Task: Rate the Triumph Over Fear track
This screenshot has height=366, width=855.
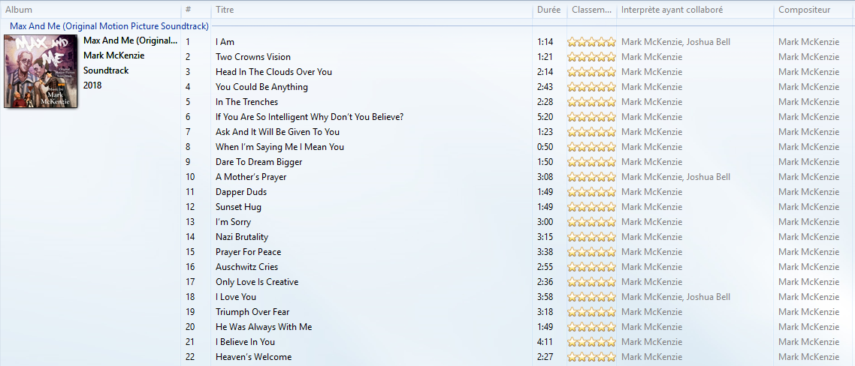Action: tap(591, 311)
